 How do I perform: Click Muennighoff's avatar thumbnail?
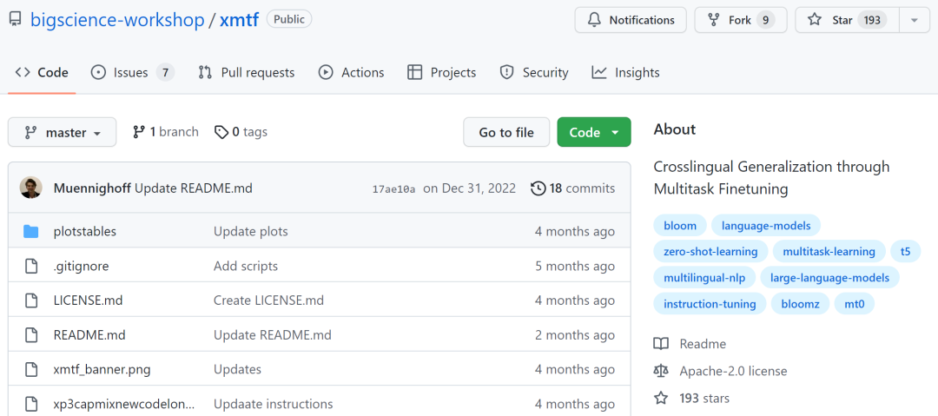pyautogui.click(x=30, y=188)
